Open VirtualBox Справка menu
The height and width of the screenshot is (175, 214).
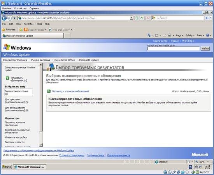[34, 8]
